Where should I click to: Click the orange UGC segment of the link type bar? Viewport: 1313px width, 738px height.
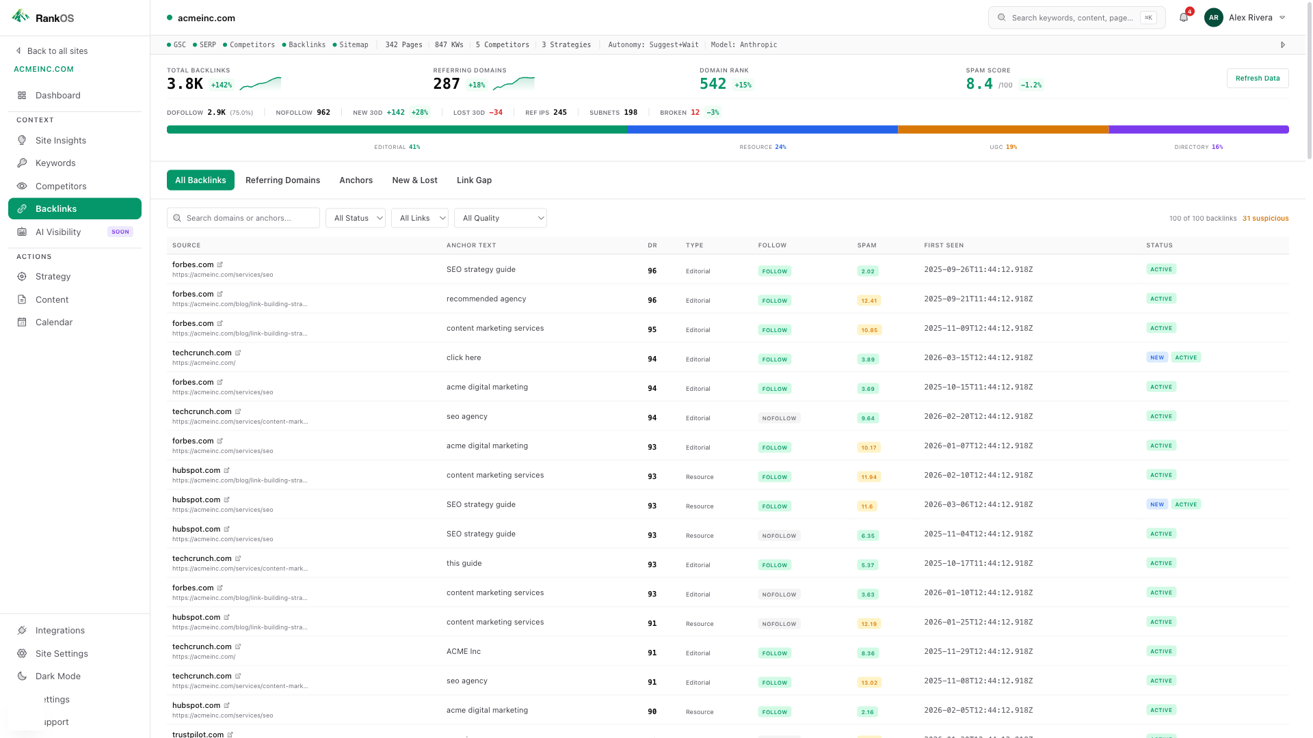pos(1004,128)
